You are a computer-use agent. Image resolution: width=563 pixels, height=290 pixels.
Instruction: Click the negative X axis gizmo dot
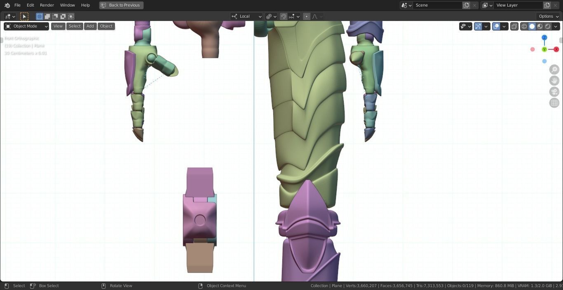pyautogui.click(x=533, y=49)
